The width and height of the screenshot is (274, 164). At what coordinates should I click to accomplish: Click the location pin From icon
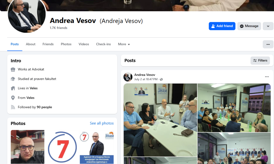(x=13, y=98)
